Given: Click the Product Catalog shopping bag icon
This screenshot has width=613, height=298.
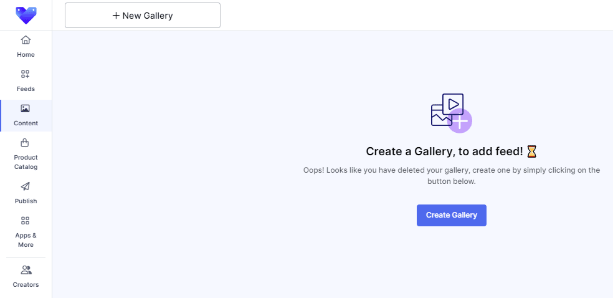Looking at the screenshot, I should pos(26,143).
